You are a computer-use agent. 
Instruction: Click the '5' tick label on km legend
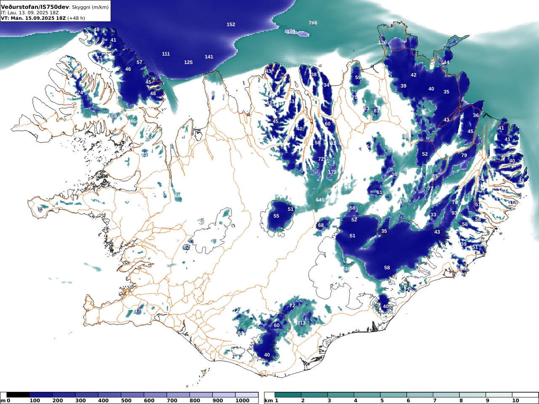point(382,401)
